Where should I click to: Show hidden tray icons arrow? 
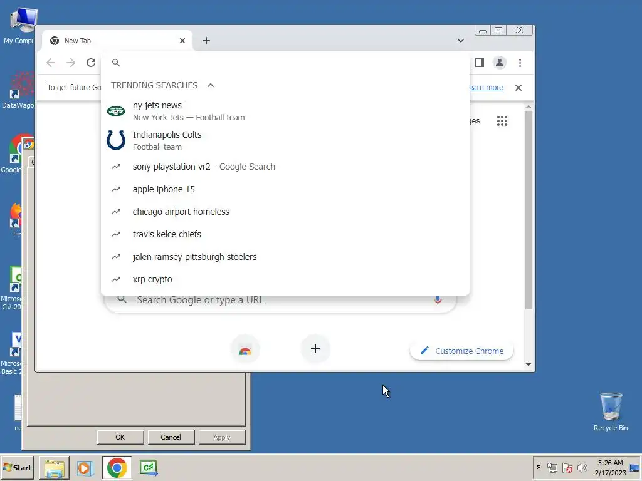pyautogui.click(x=539, y=467)
